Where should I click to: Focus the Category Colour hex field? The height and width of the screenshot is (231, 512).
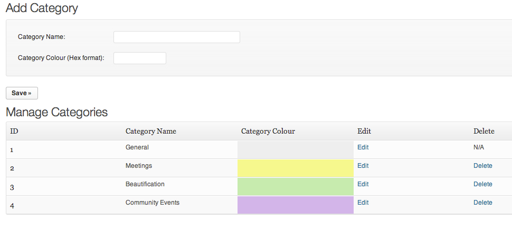140,58
